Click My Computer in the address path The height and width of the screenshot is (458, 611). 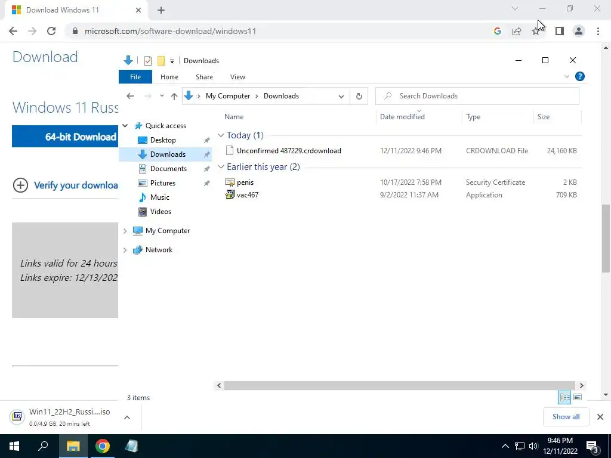pyautogui.click(x=228, y=96)
